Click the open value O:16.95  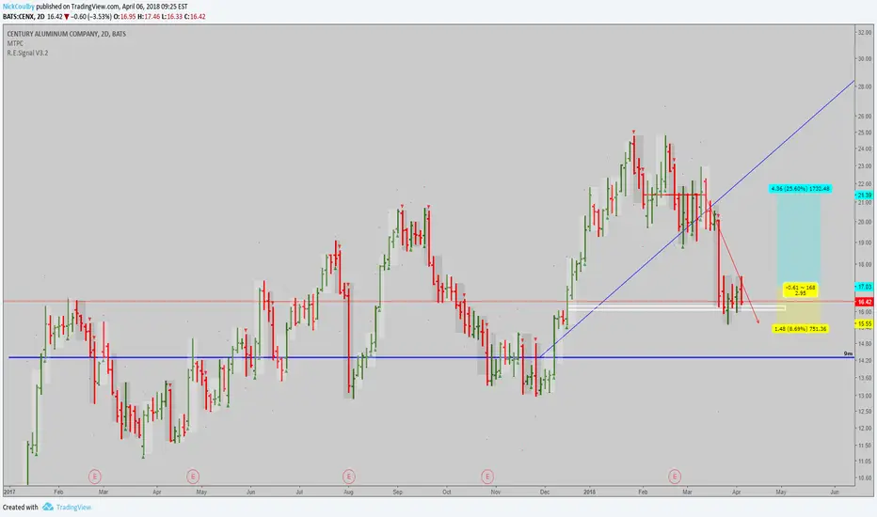pyautogui.click(x=125, y=17)
